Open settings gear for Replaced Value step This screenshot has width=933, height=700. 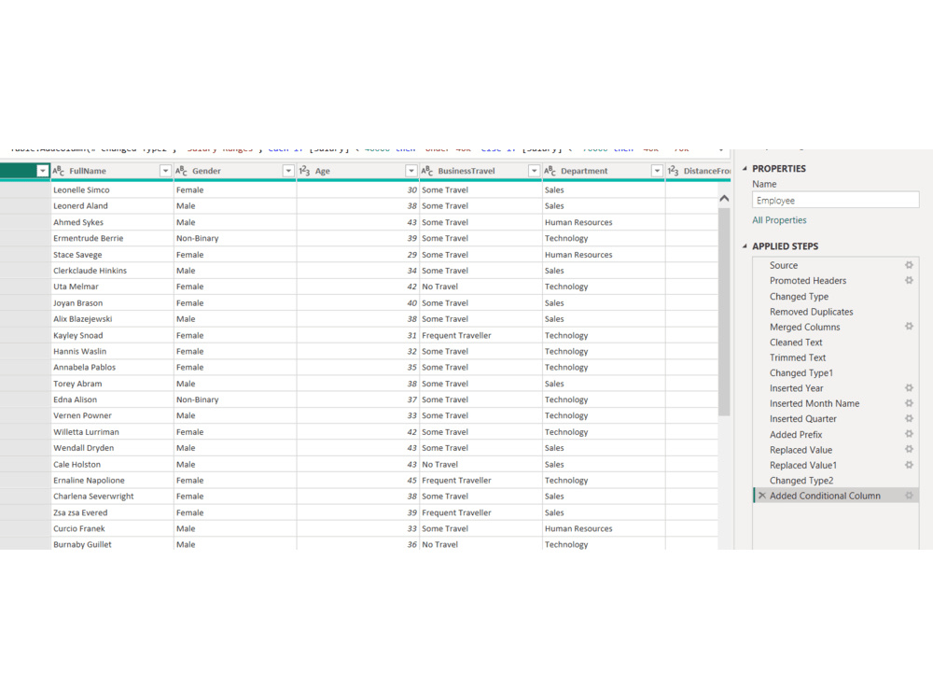909,450
